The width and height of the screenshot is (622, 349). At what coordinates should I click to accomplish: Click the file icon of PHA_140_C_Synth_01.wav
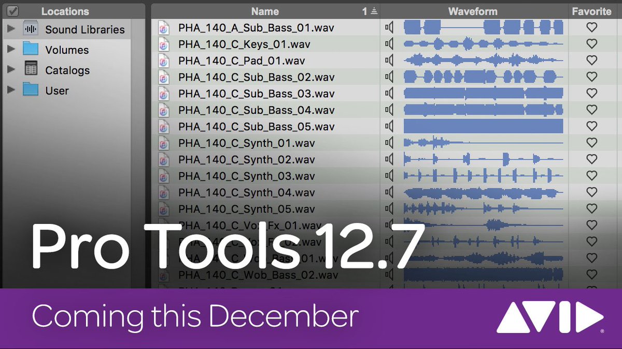click(163, 143)
